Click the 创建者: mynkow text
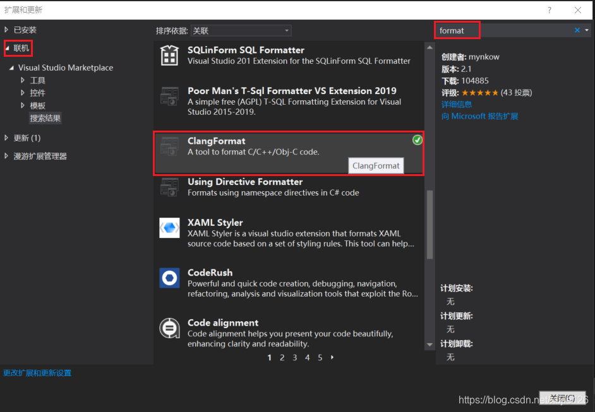Screen dimensions: 595x412 coord(470,57)
